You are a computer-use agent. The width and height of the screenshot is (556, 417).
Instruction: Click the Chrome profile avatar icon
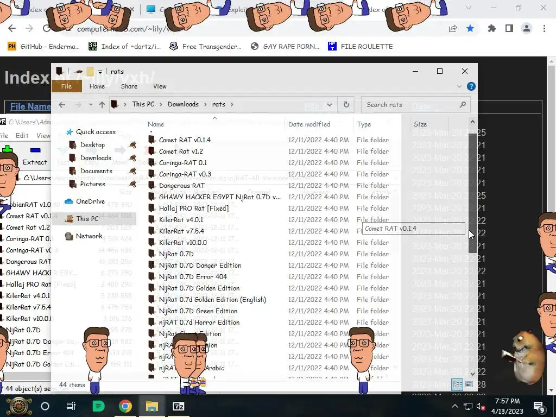coord(527,28)
